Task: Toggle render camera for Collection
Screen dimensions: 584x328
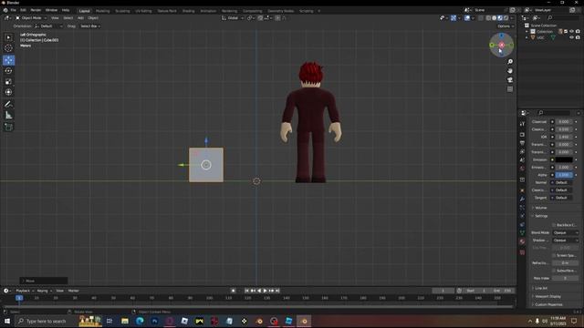Action: [x=578, y=32]
